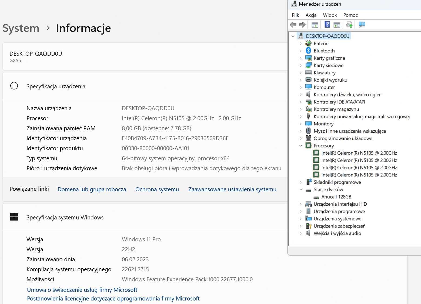Click the 22621.2715 build number value
This screenshot has width=421, height=304.
pyautogui.click(x=135, y=269)
